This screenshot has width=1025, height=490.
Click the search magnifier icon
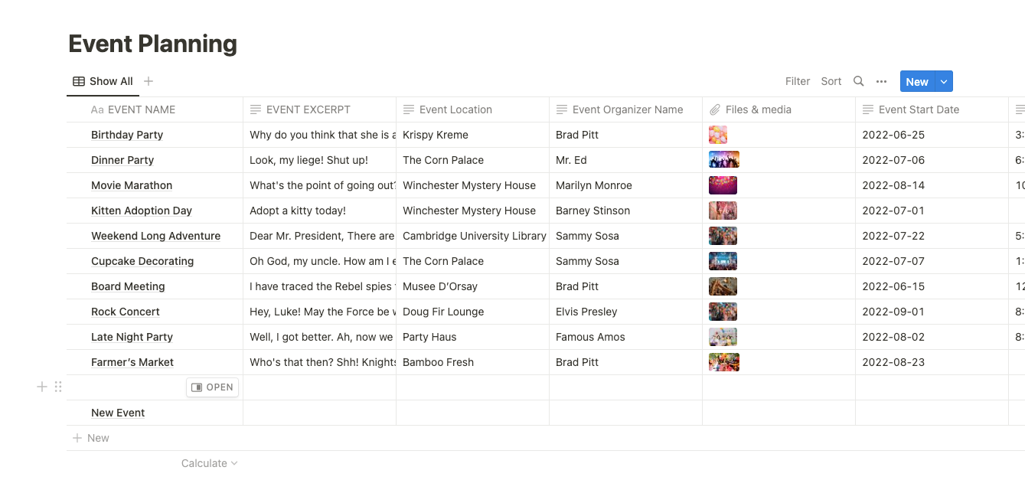pos(859,81)
